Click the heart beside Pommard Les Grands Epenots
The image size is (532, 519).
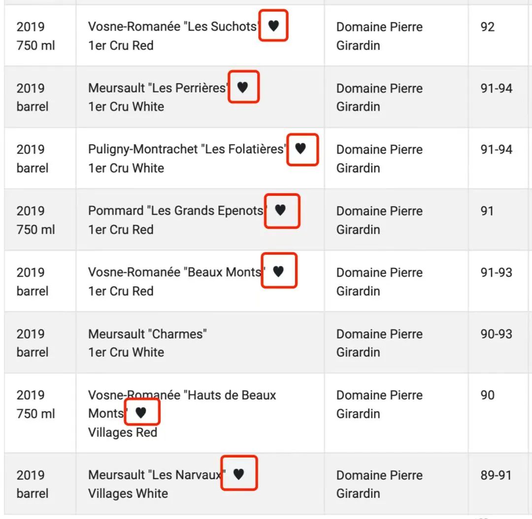pyautogui.click(x=280, y=210)
